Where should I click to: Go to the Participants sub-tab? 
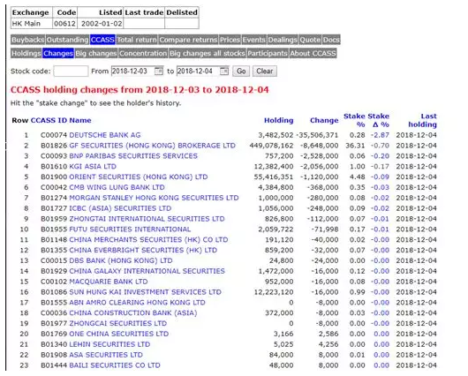click(268, 54)
